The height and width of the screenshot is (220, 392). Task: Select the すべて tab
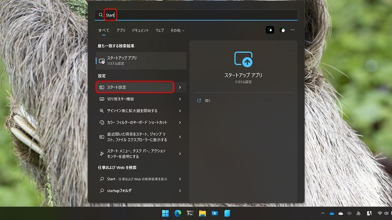(104, 30)
